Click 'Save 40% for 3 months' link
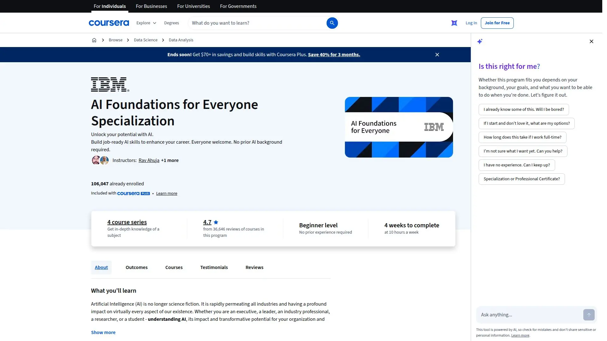607x341 pixels. point(334,55)
